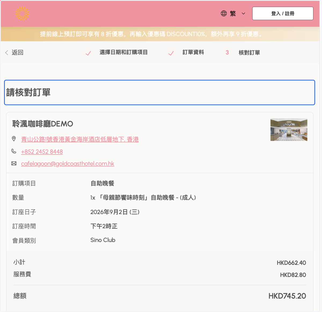Click the 訂購項目 label
322x312 pixels.
[24, 183]
